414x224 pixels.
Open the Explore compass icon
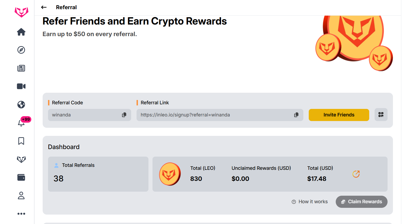point(21,50)
